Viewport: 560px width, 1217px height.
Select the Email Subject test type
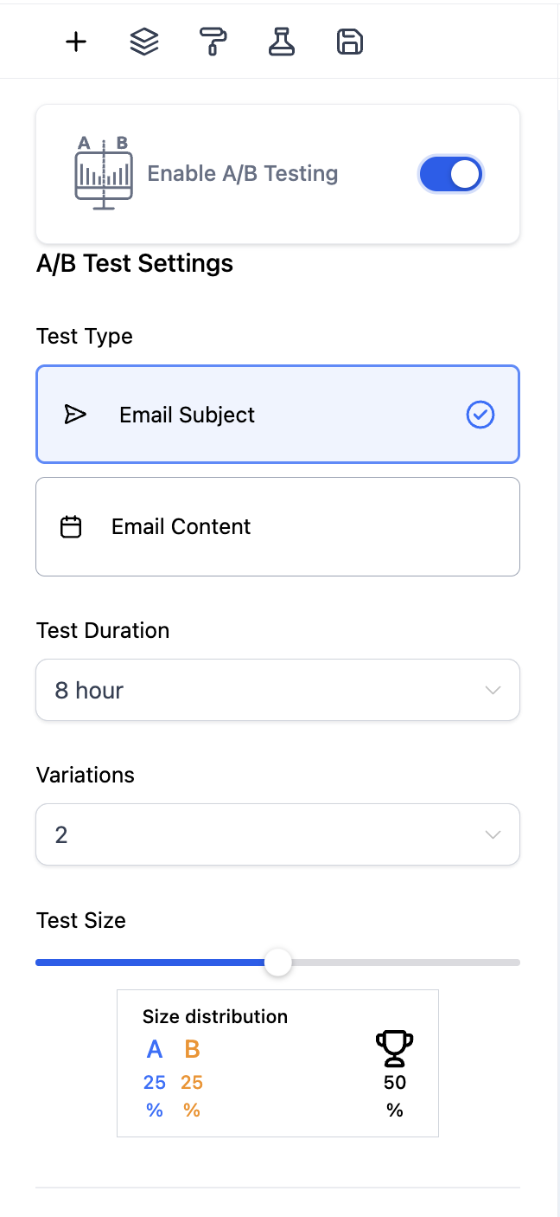pyautogui.click(x=277, y=415)
